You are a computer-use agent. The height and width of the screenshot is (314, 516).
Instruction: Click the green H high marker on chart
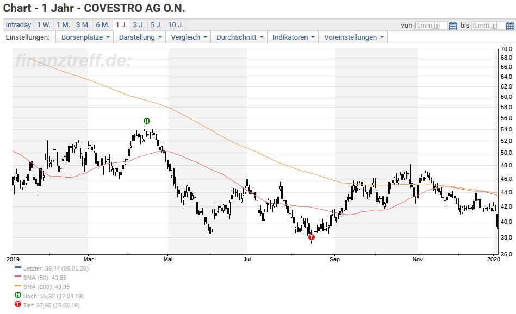point(147,121)
